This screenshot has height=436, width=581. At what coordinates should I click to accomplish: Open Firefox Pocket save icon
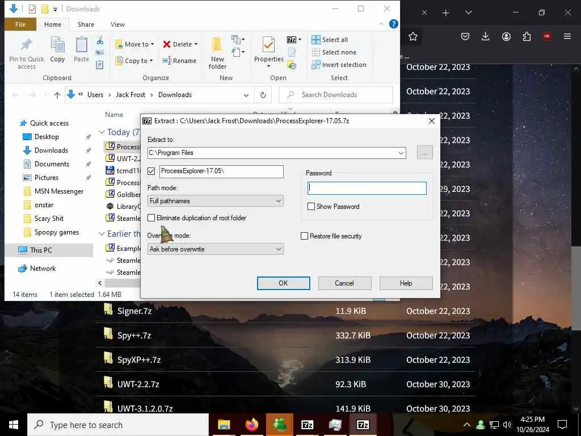(465, 36)
